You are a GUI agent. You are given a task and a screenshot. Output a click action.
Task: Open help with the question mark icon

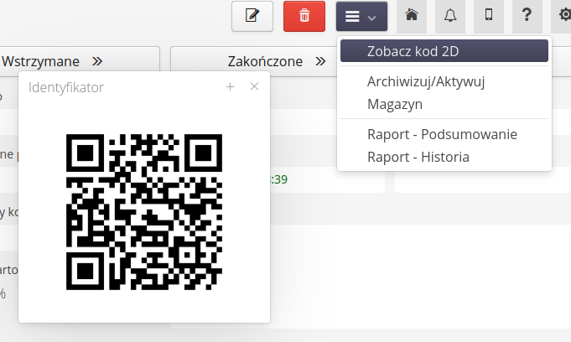tap(527, 16)
